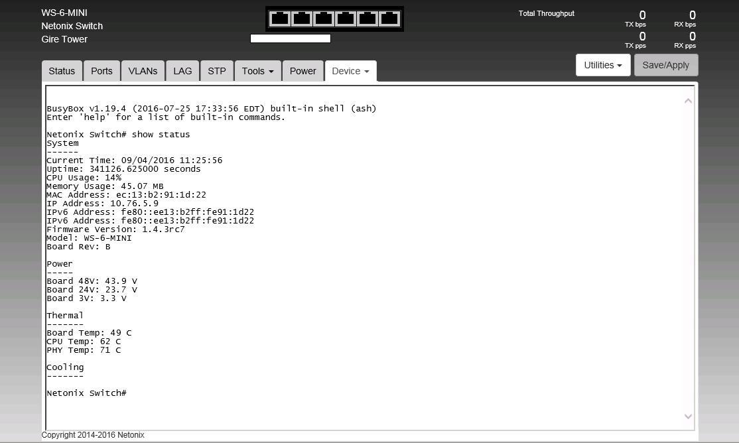Open the Ports tab
This screenshot has height=443, width=739.
(101, 71)
